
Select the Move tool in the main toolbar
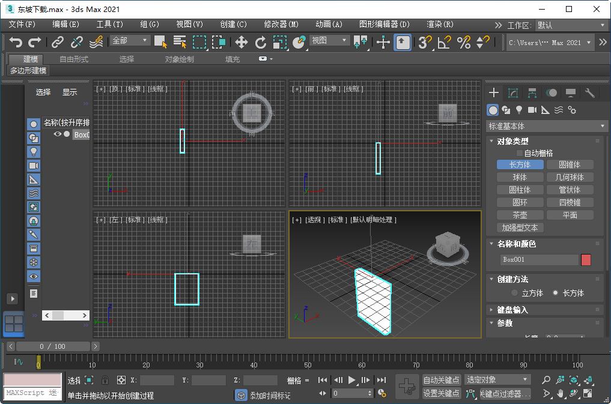243,43
